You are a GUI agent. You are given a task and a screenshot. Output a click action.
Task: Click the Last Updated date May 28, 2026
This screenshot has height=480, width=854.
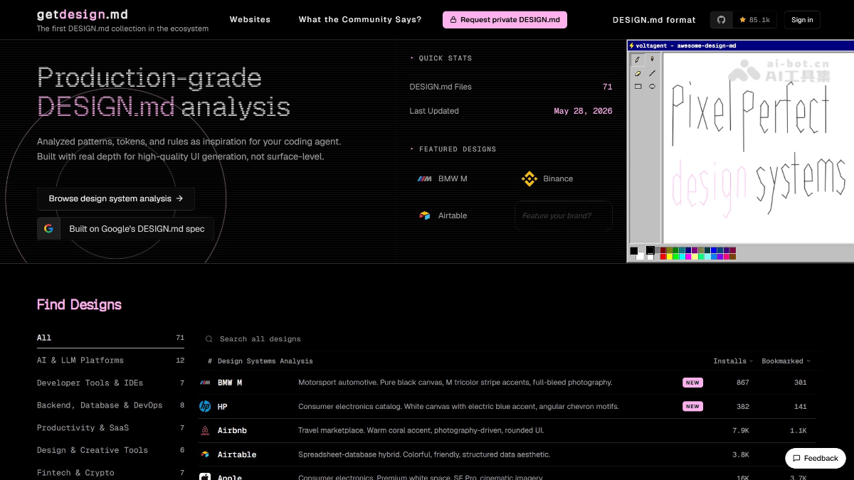click(583, 111)
